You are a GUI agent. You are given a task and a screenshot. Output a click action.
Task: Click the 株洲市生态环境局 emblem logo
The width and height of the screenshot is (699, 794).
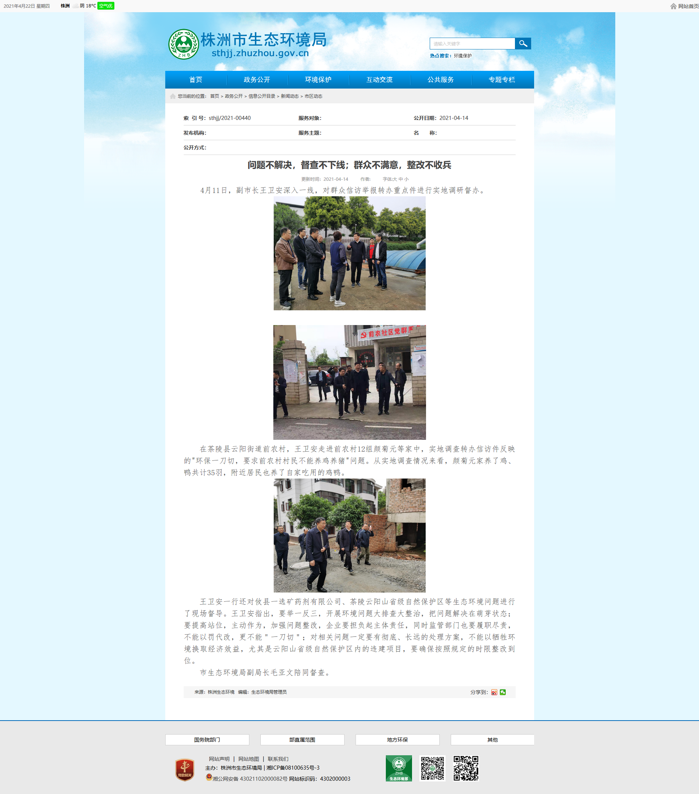pos(183,44)
